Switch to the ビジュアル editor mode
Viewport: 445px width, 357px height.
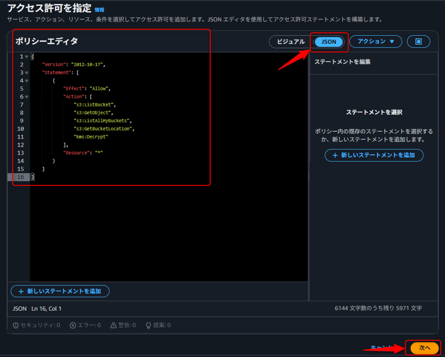point(291,42)
